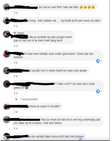This screenshot has height=141, width=112.
Task: Click like reaction on 'huis gekocht' comment
Action: (99, 91)
